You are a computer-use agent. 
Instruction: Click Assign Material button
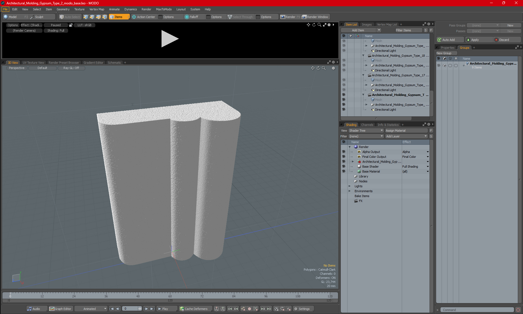click(406, 131)
